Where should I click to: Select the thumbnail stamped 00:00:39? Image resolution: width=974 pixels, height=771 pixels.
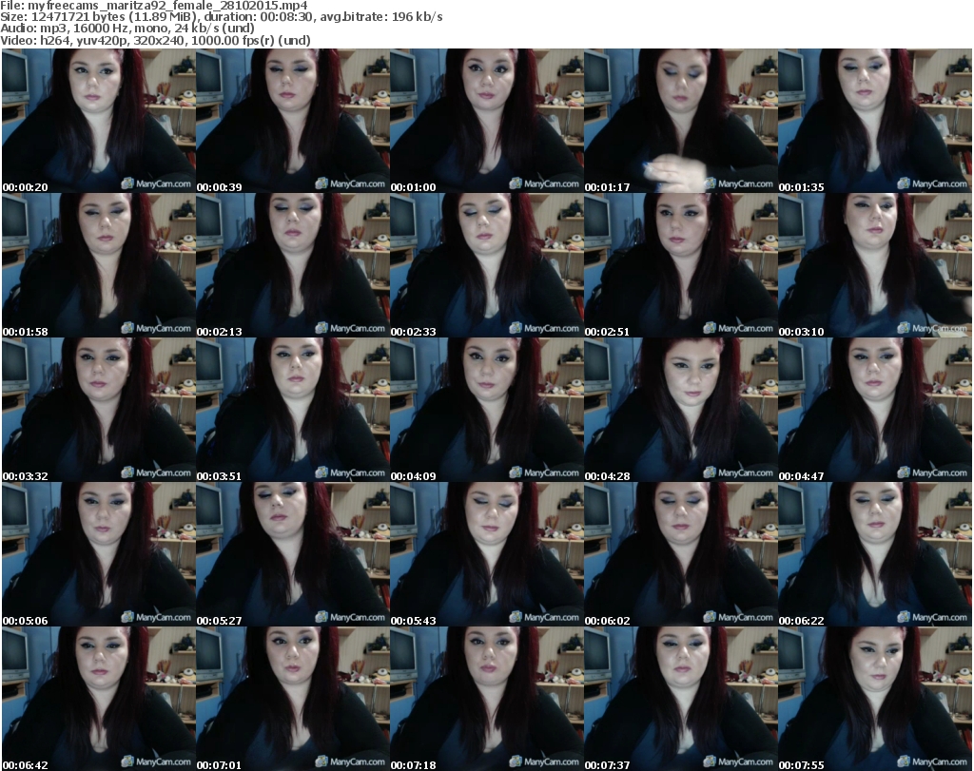click(293, 121)
